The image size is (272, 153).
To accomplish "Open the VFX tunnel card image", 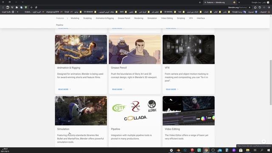I will tap(189, 49).
